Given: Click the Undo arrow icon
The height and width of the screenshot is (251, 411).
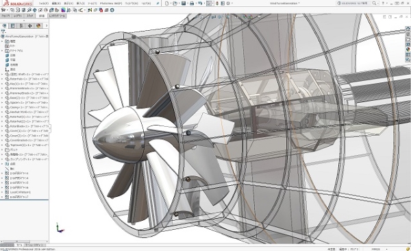Looking at the screenshot, I should point(200,3).
